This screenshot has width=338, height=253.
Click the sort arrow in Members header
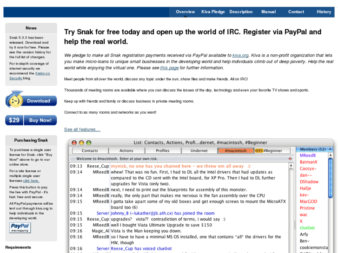click(x=330, y=149)
